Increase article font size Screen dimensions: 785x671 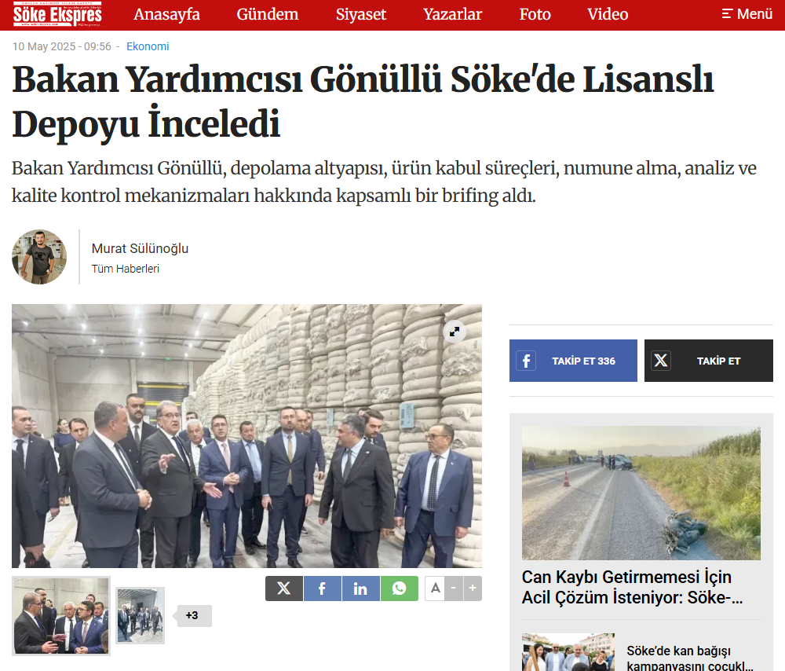(473, 588)
